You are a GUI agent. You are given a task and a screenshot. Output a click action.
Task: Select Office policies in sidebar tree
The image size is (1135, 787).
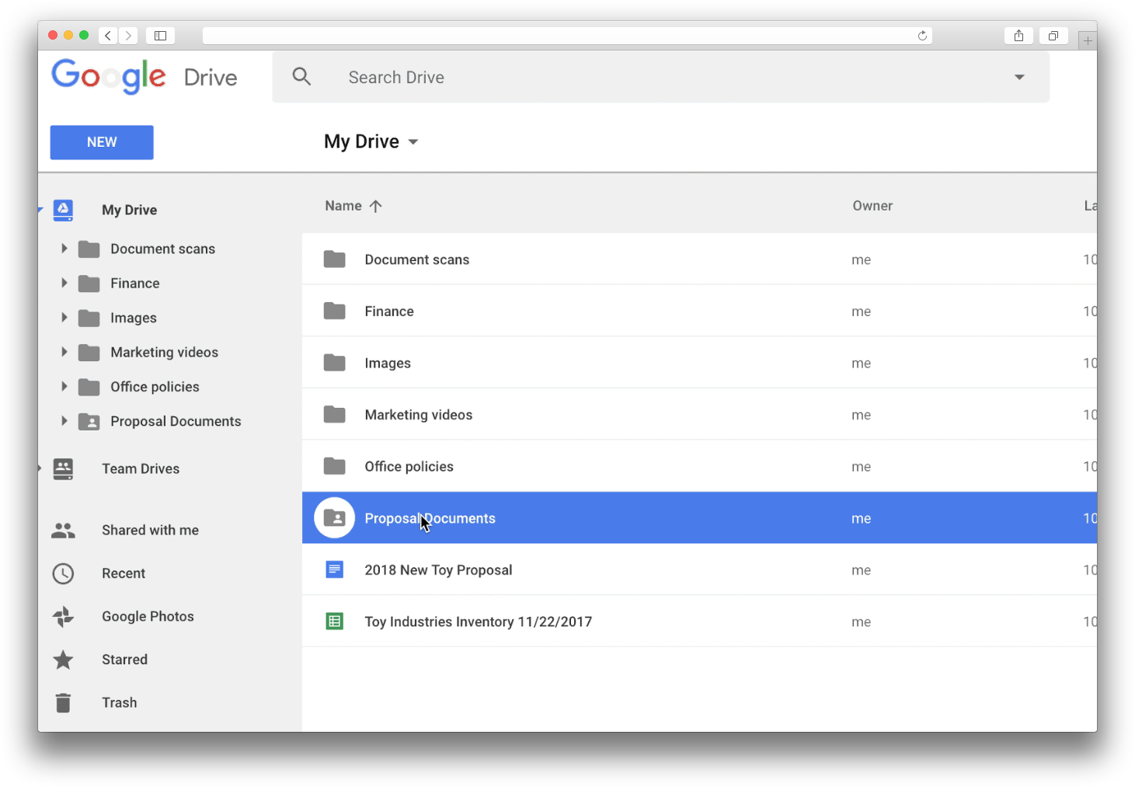(x=155, y=386)
